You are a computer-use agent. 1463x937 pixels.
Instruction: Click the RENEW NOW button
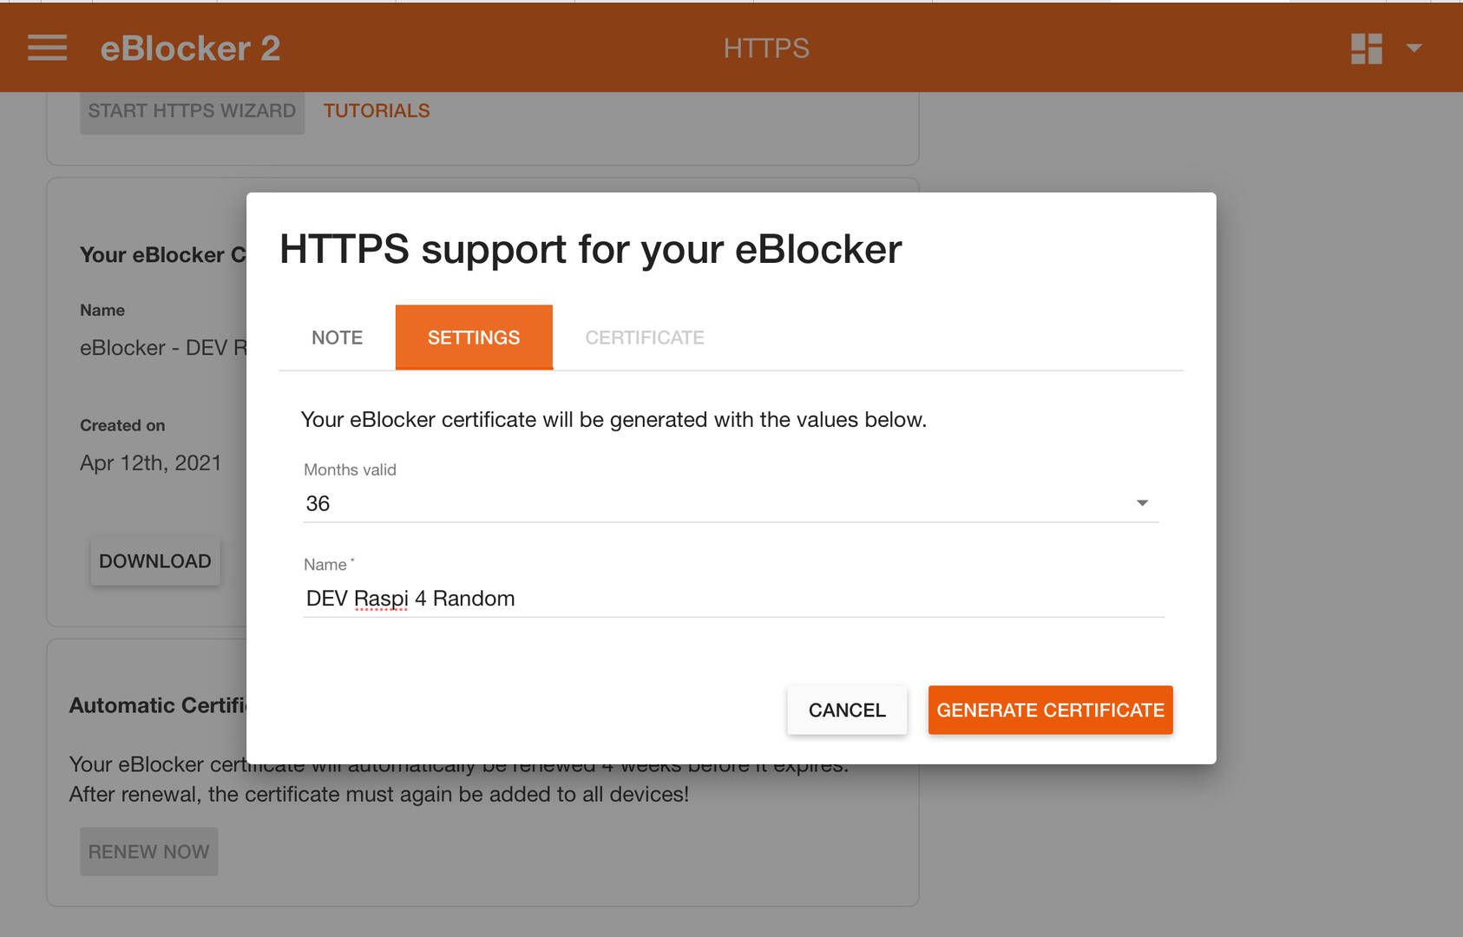tap(148, 852)
